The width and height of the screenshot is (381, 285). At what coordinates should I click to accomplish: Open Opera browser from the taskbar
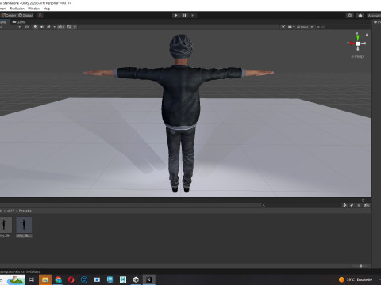tap(71, 279)
